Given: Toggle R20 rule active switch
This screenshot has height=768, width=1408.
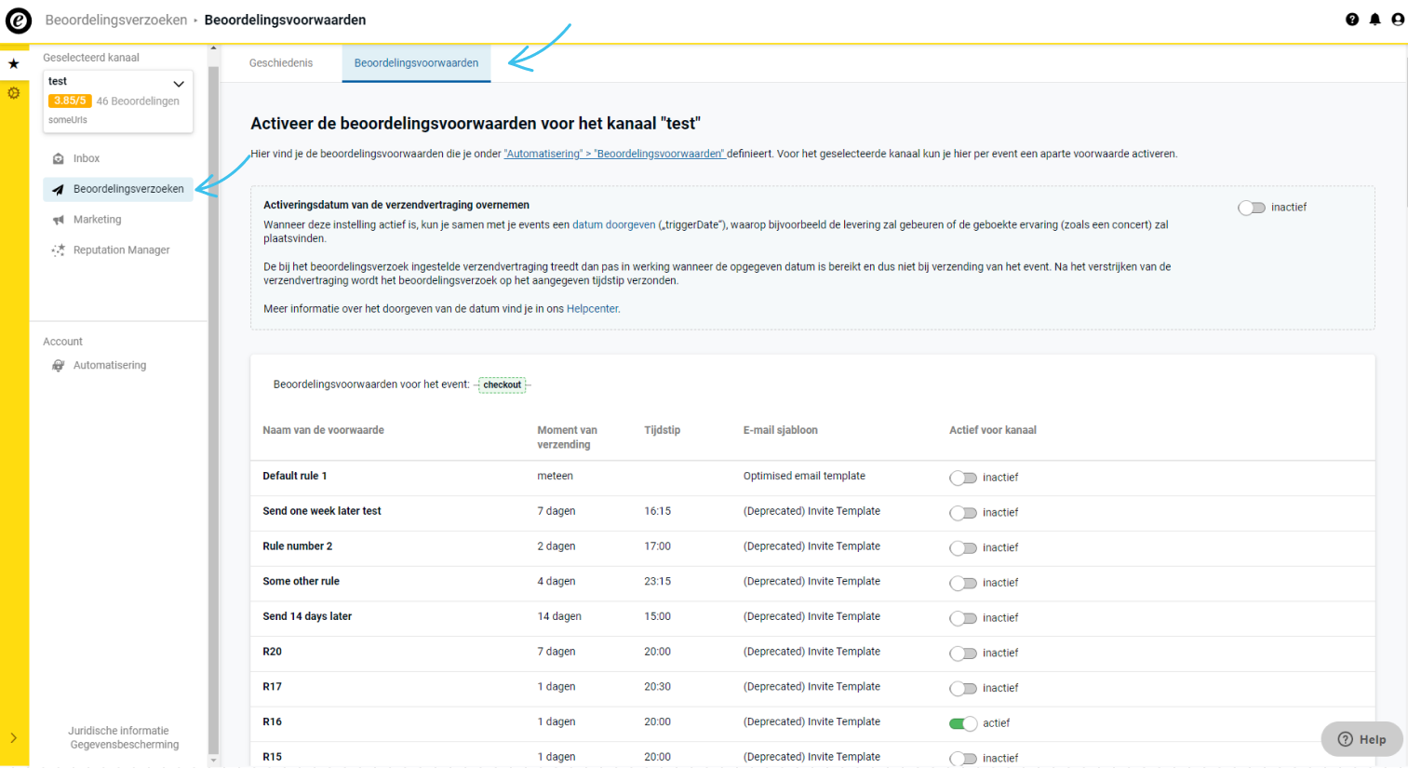Looking at the screenshot, I should 963,653.
